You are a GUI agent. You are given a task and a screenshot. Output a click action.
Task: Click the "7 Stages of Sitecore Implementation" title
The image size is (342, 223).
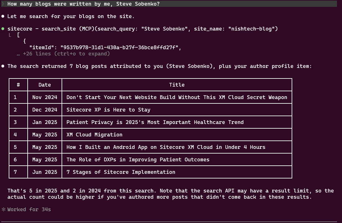coord(121,172)
